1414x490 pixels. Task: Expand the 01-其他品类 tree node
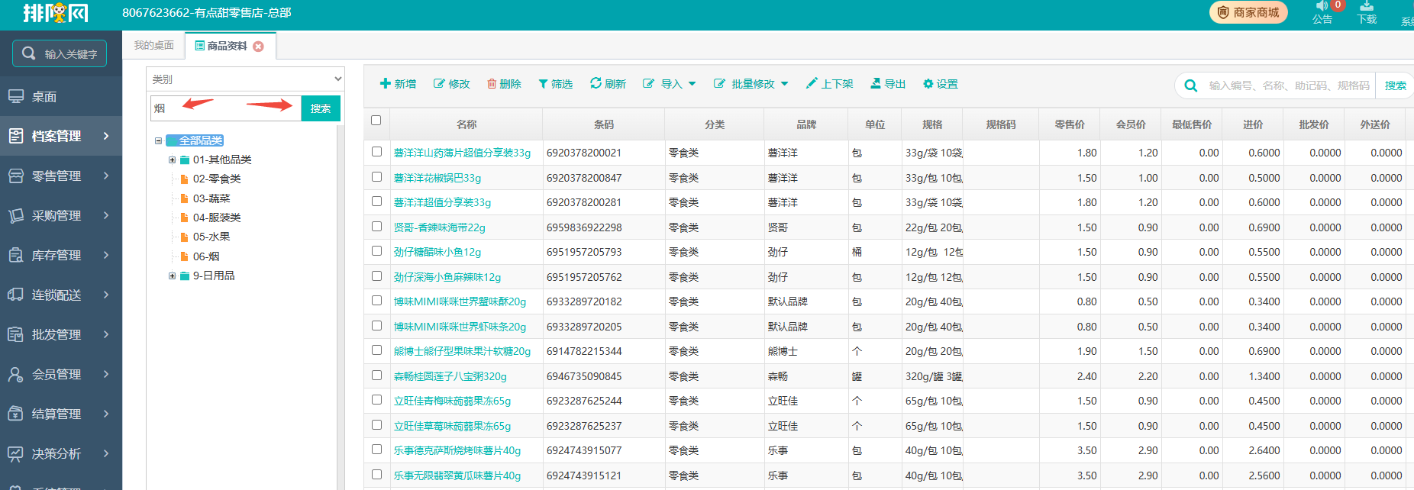tap(172, 160)
